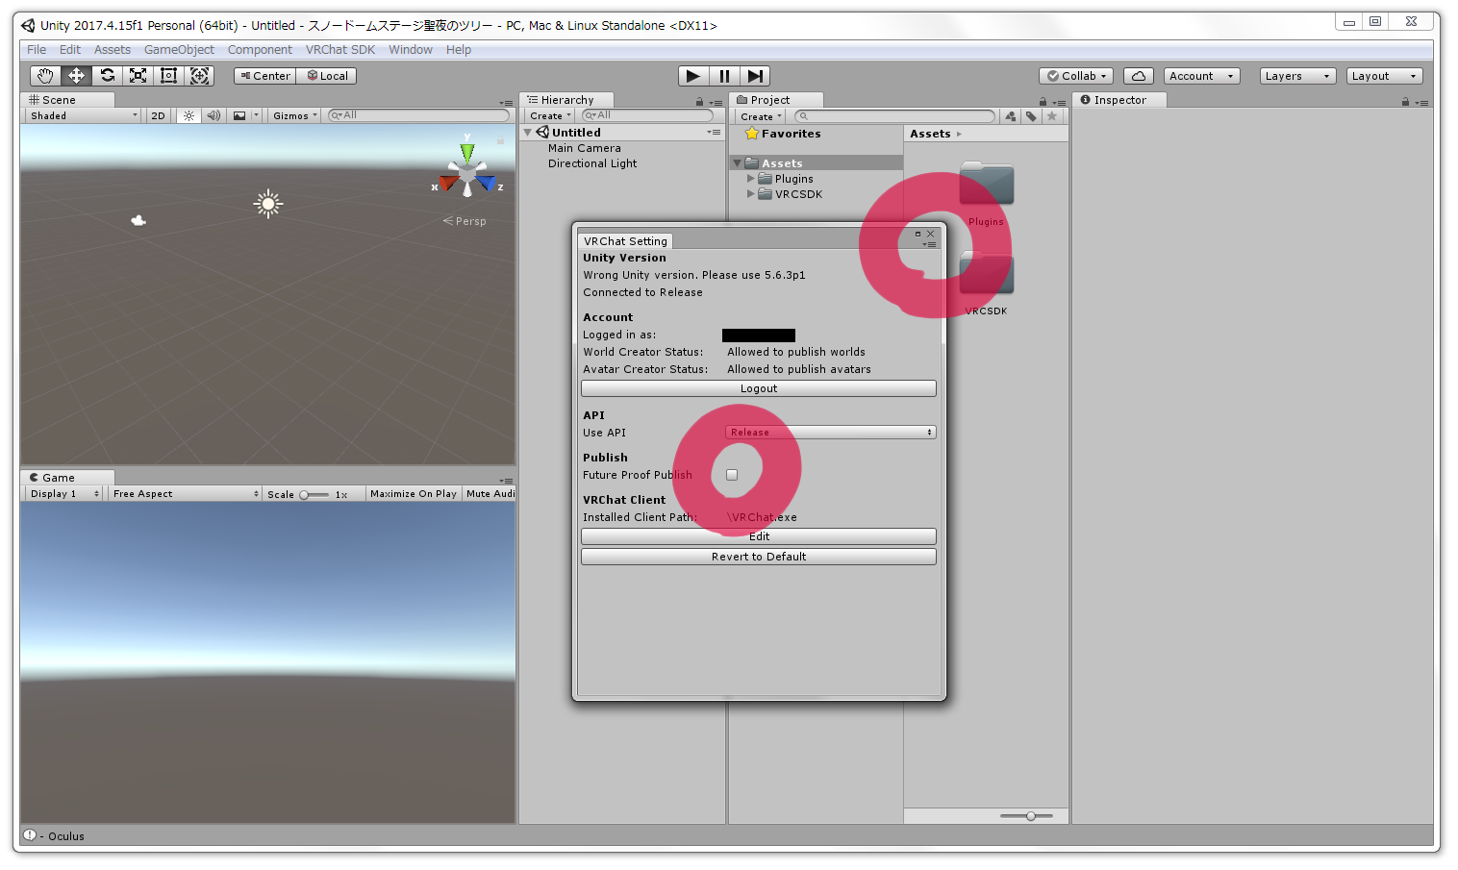Click Search by Label icon in Project
This screenshot has height=870, width=1458.
tap(1031, 116)
